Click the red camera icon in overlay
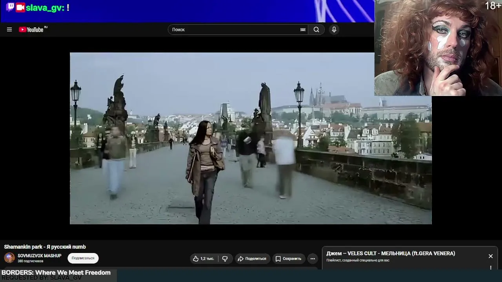The height and width of the screenshot is (282, 502). point(20,7)
